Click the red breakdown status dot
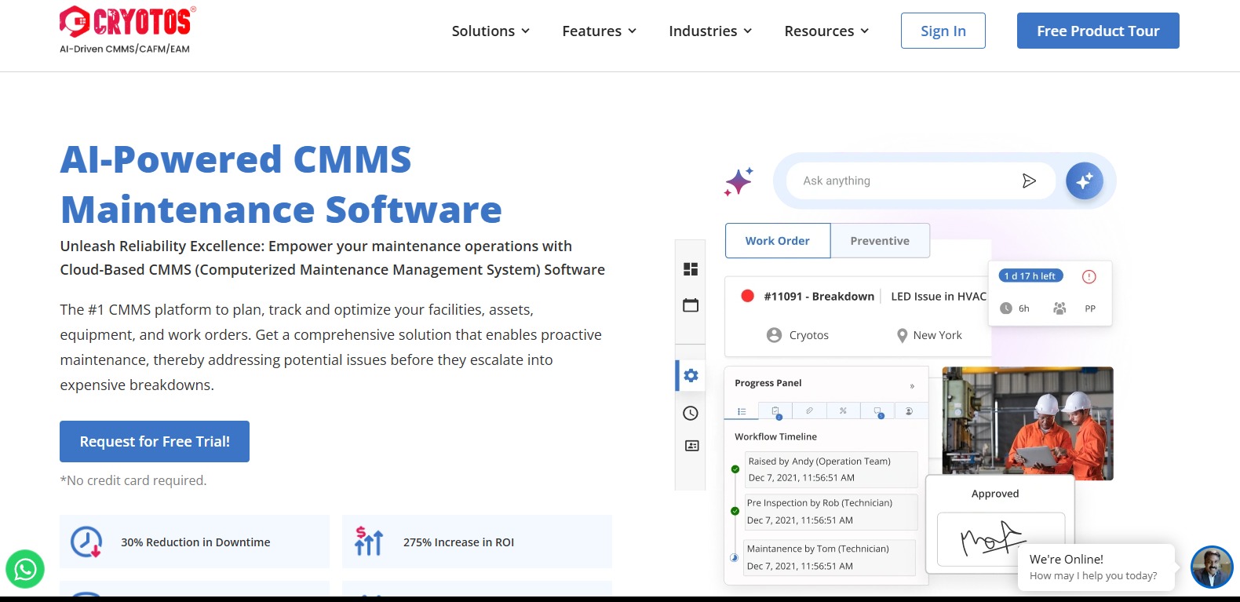 pos(748,296)
